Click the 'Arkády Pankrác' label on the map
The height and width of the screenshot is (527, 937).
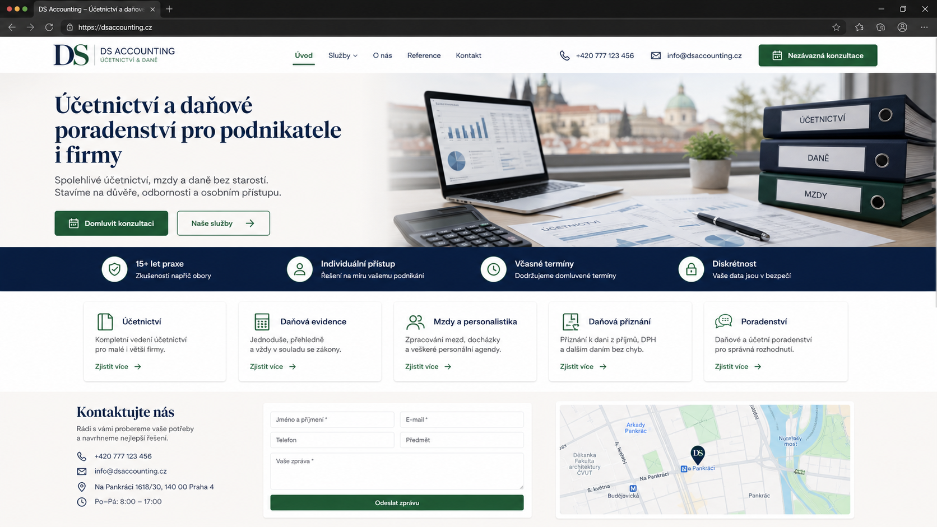tap(636, 428)
